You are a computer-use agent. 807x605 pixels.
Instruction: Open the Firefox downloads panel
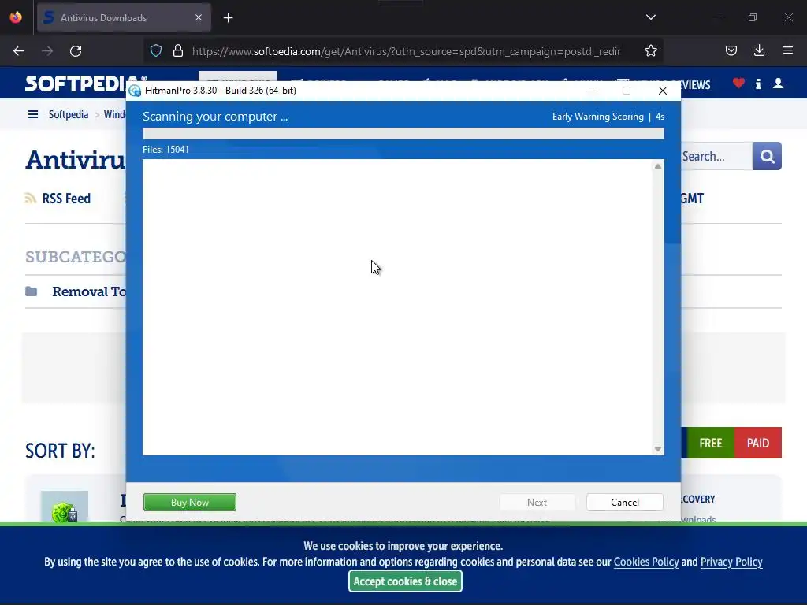coord(759,50)
